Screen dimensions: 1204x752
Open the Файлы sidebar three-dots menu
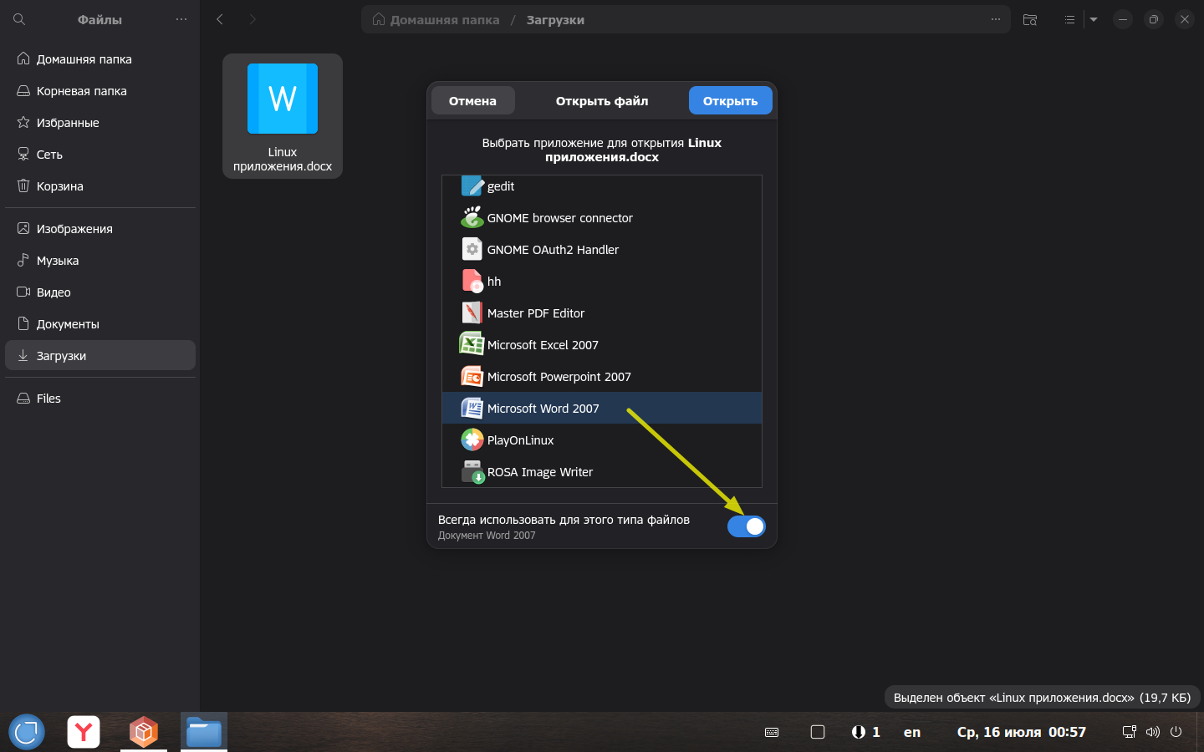tap(181, 19)
